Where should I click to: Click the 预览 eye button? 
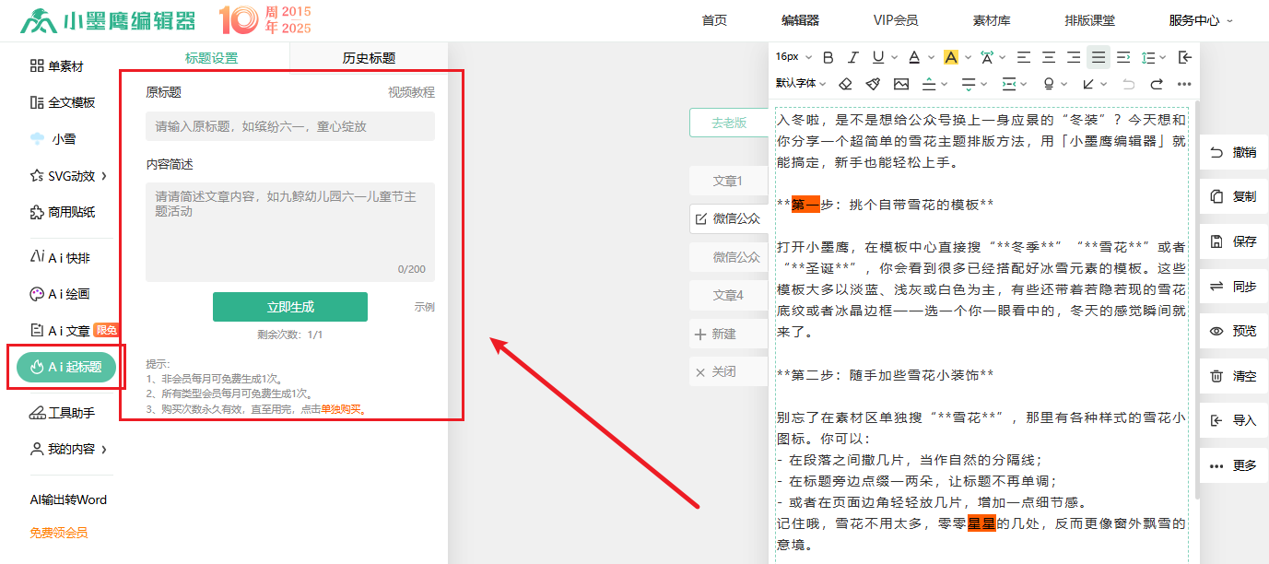1234,331
